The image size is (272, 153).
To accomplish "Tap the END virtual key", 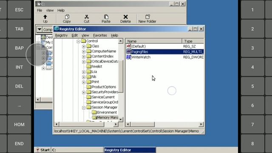I will pos(19,144).
